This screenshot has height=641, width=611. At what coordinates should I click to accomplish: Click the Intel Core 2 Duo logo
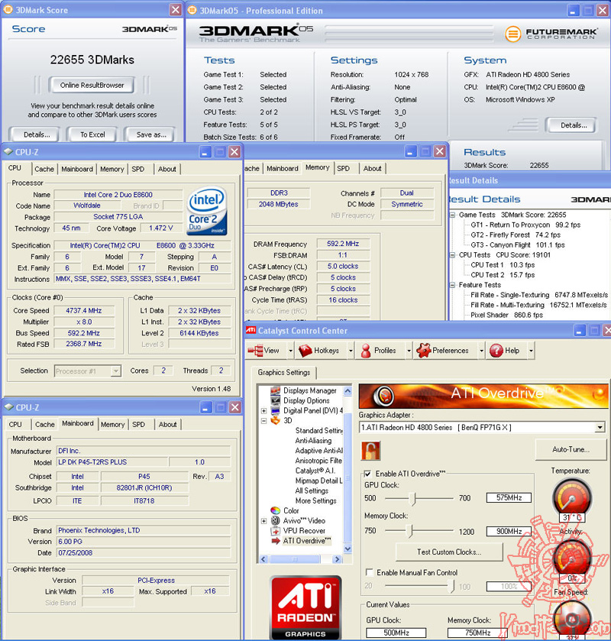point(207,212)
